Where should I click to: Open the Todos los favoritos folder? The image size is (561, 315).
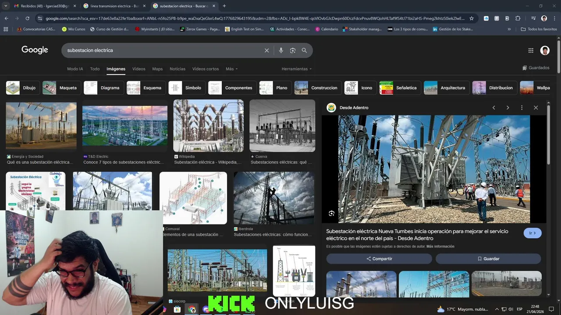[x=539, y=29]
